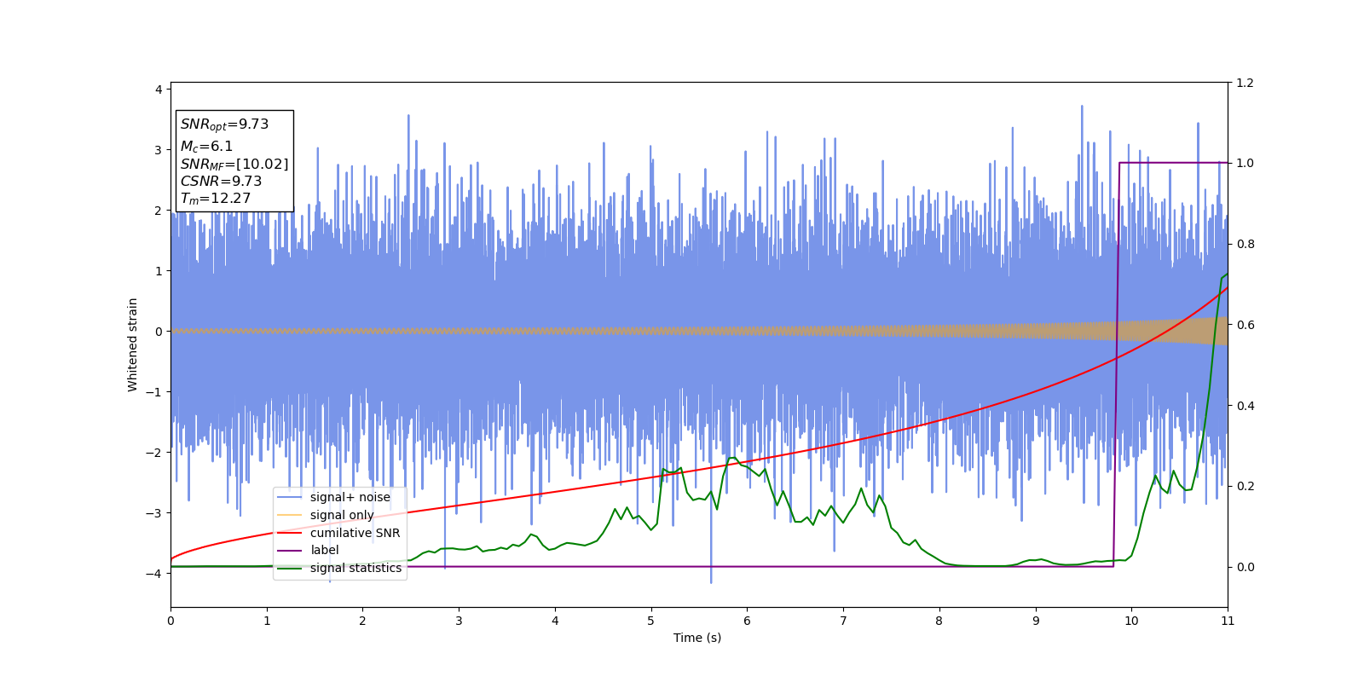
Task: Click the left-axis tick label −4
Action: [154, 574]
